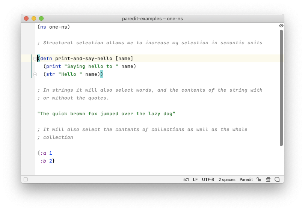Open the LF line separator dropdown
The image size is (305, 211).
pos(195,179)
